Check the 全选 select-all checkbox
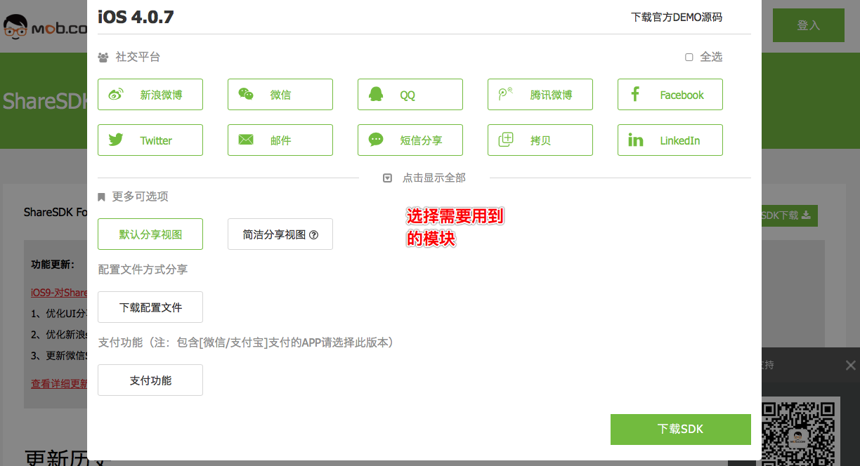Image resolution: width=860 pixels, height=466 pixels. point(689,58)
